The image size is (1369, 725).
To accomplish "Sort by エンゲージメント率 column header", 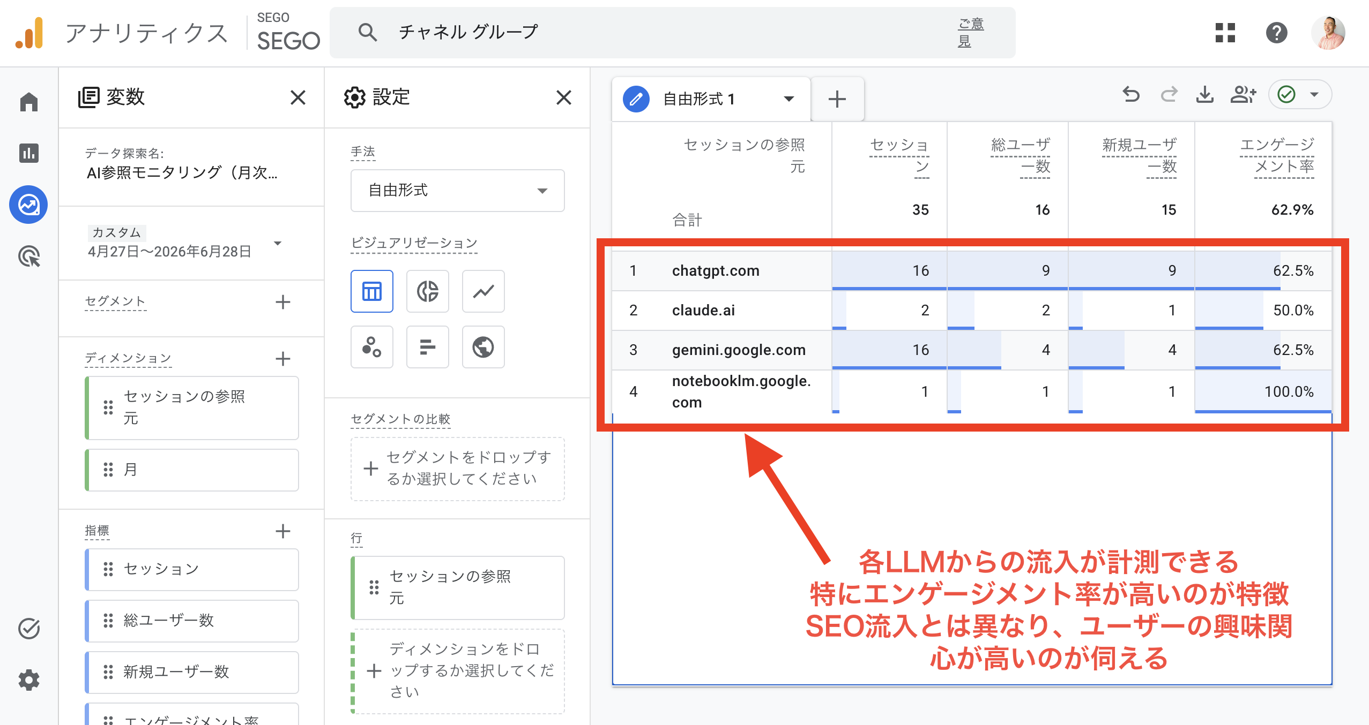I will pyautogui.click(x=1277, y=155).
